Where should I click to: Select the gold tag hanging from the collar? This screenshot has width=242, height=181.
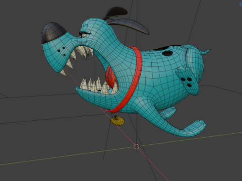[117, 121]
